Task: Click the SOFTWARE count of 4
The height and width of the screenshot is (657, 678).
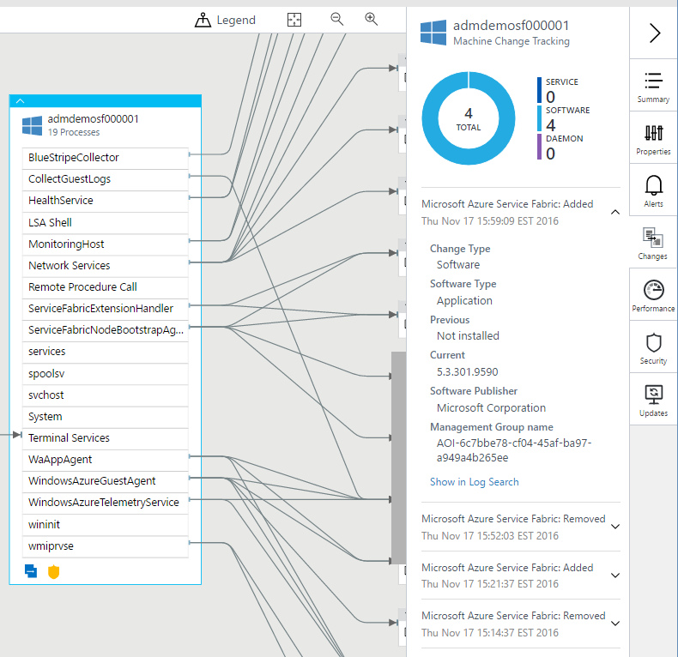Action: click(x=550, y=125)
